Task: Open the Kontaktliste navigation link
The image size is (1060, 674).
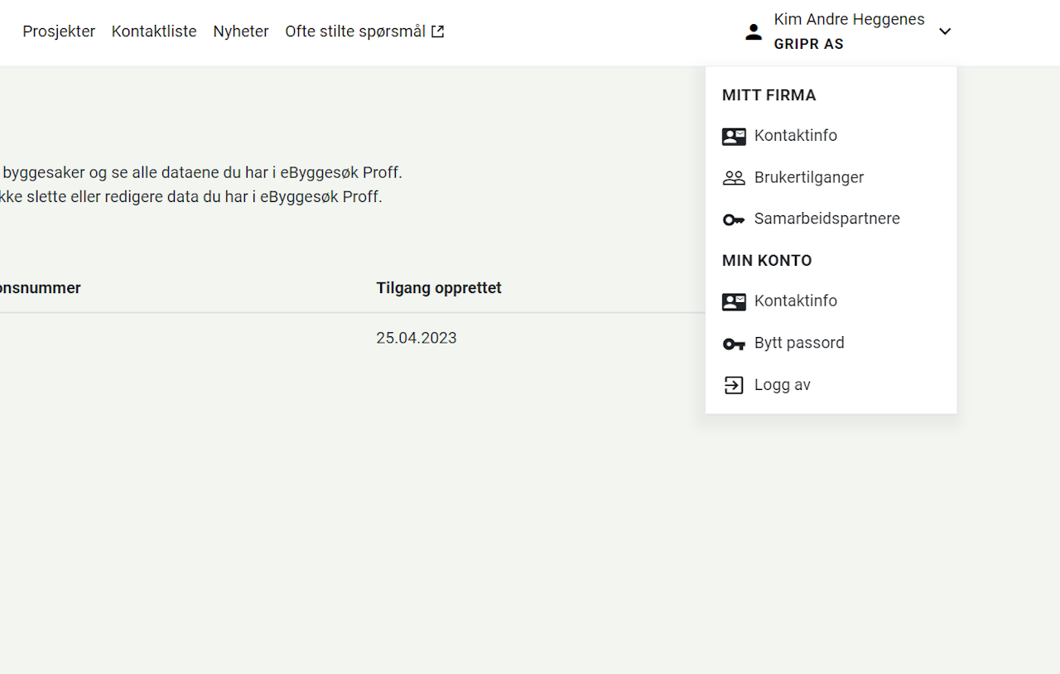Action: pyautogui.click(x=154, y=31)
